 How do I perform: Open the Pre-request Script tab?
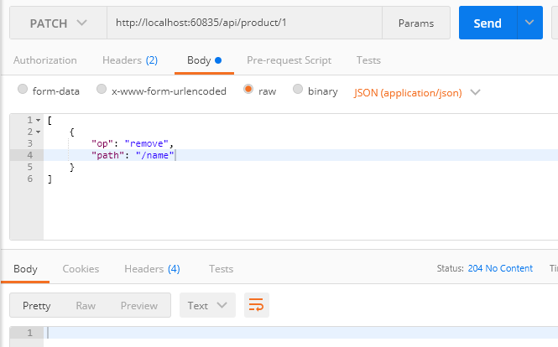point(289,60)
